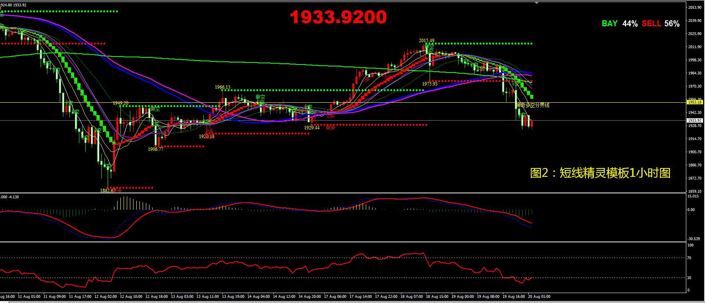The image size is (705, 303).
Task: Click the 70 level on RSI scale
Action: coord(689,258)
